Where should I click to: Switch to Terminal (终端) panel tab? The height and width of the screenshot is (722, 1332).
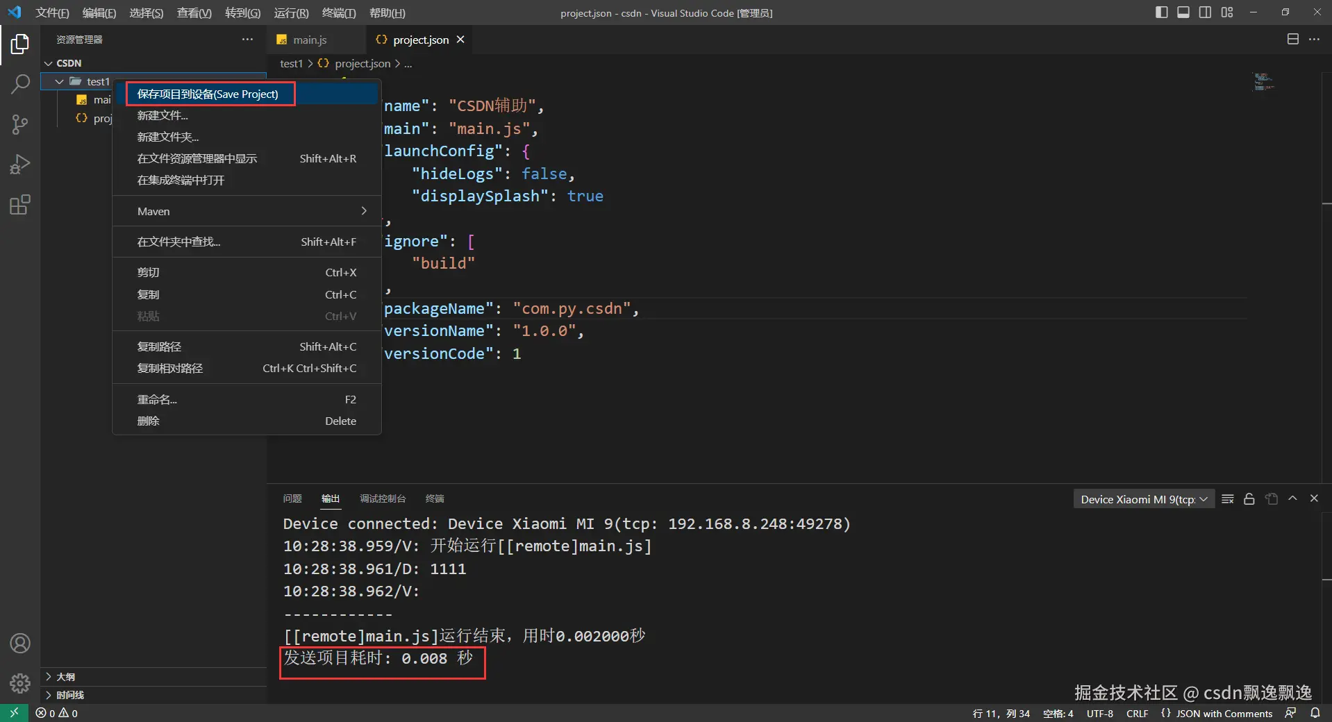pyautogui.click(x=435, y=498)
